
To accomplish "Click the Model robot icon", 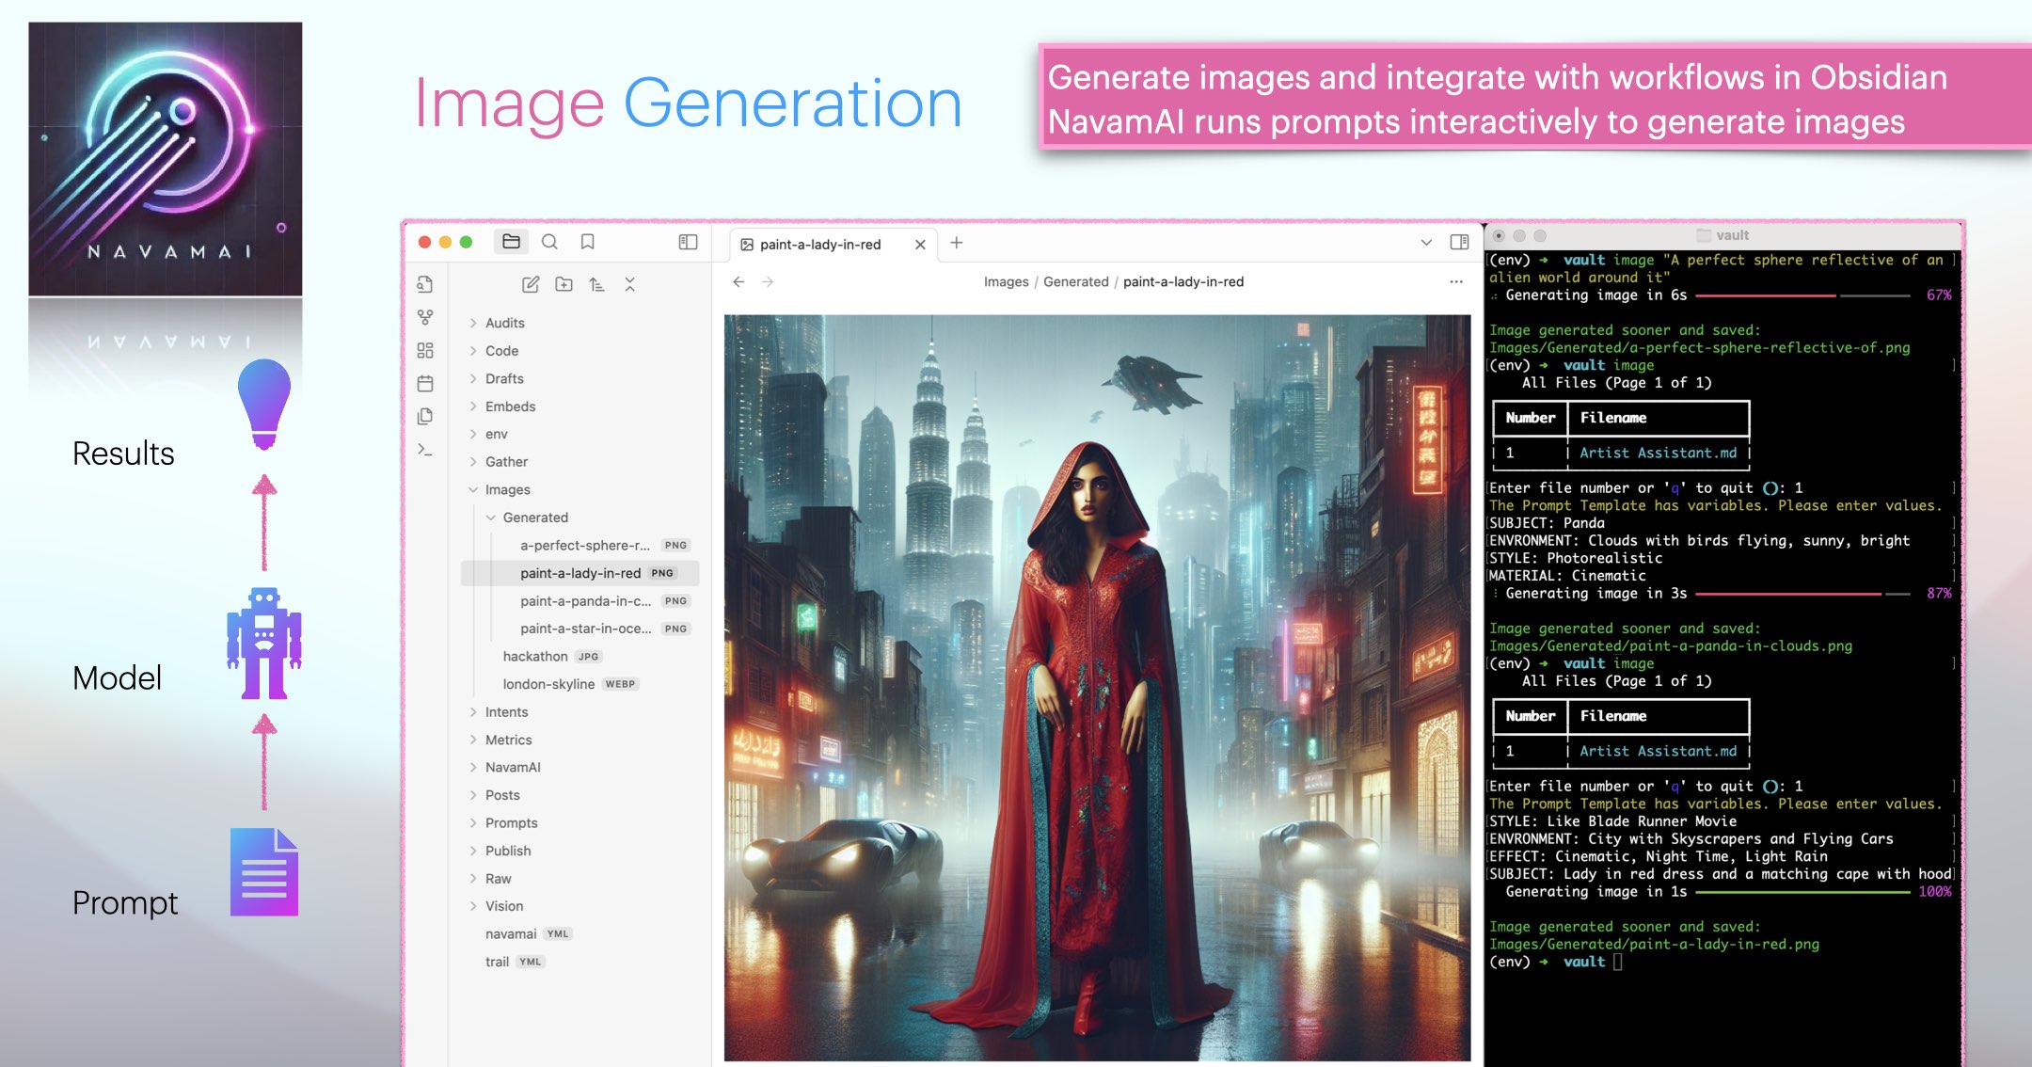I will 264,644.
